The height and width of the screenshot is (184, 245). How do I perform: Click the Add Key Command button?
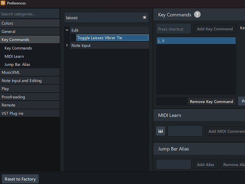pos(215,29)
